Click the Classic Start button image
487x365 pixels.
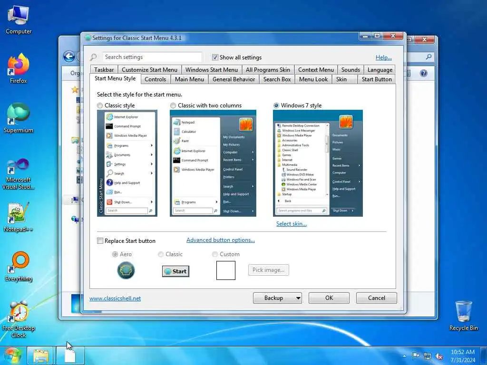175,271
